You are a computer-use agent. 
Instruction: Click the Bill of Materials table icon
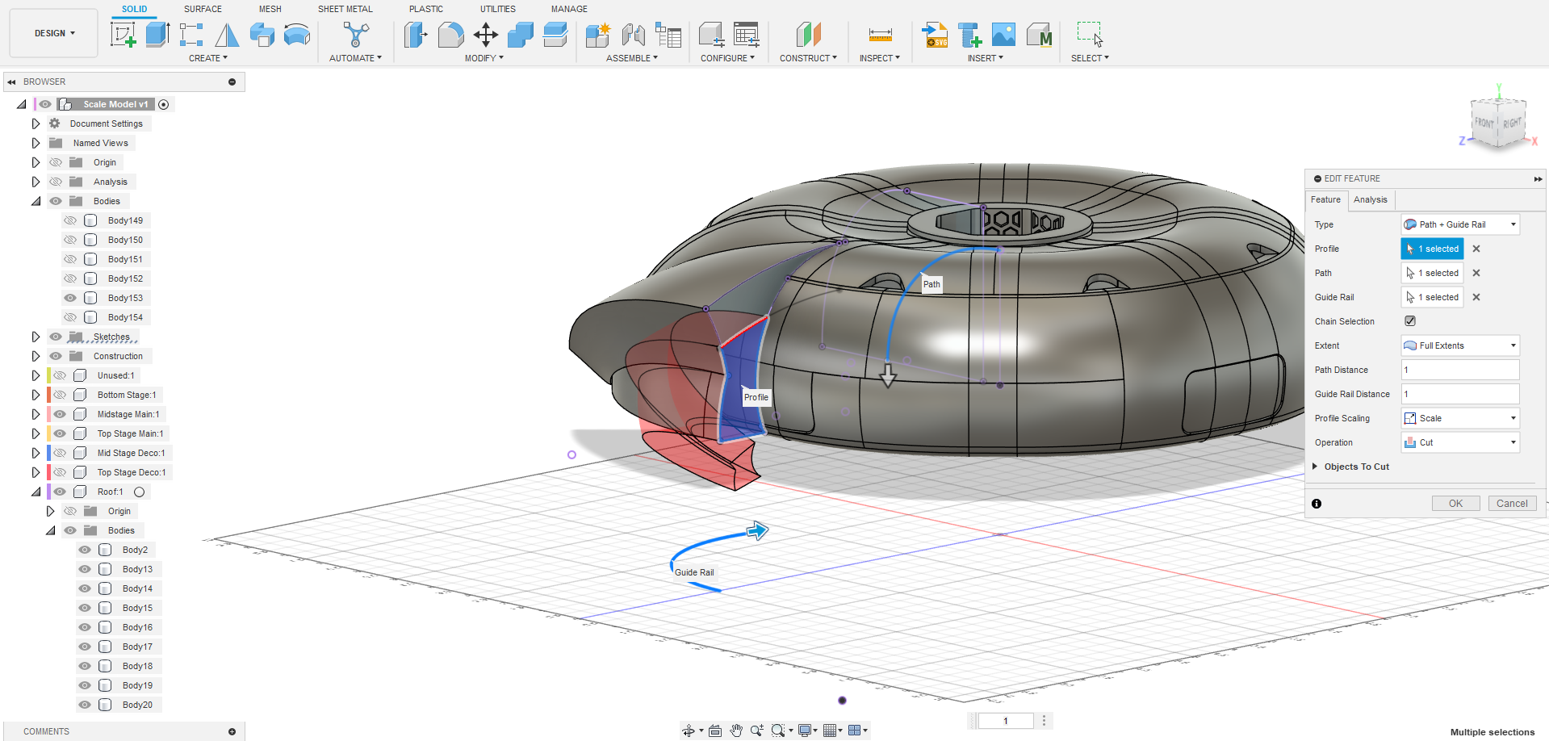click(668, 35)
